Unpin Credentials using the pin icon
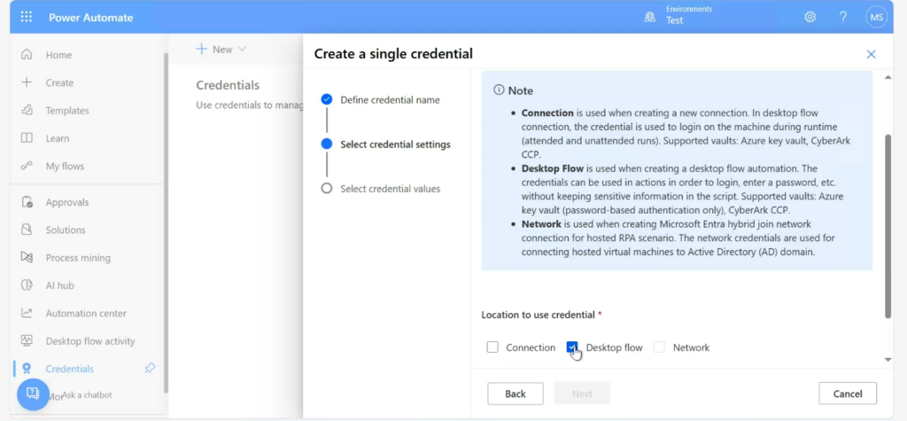Image resolution: width=907 pixels, height=421 pixels. 150,368
